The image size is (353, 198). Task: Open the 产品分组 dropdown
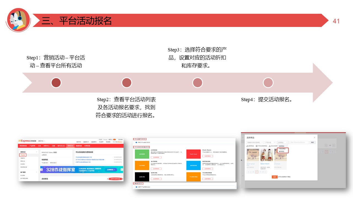pyautogui.click(x=270, y=142)
